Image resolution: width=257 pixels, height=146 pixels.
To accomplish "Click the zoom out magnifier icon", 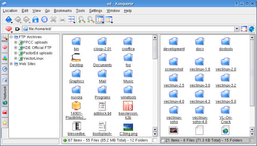I will pos(91,19).
